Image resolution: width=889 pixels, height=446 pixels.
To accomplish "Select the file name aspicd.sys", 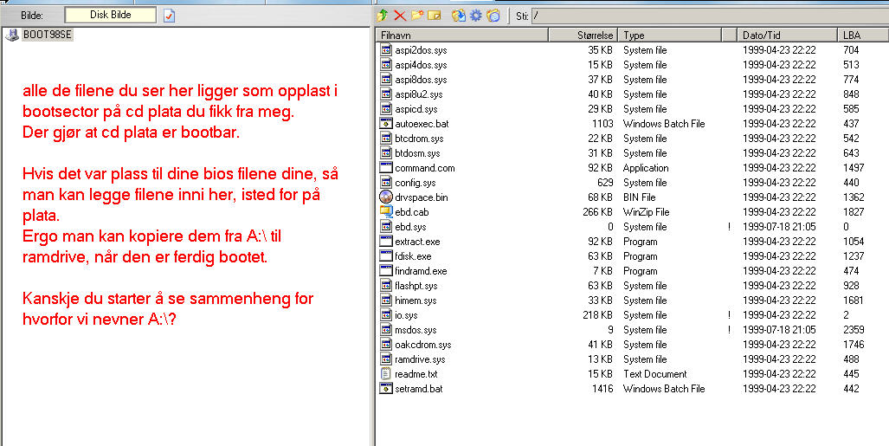I will pyautogui.click(x=416, y=109).
